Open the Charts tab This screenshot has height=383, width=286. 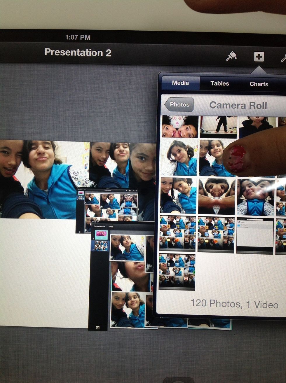point(259,84)
